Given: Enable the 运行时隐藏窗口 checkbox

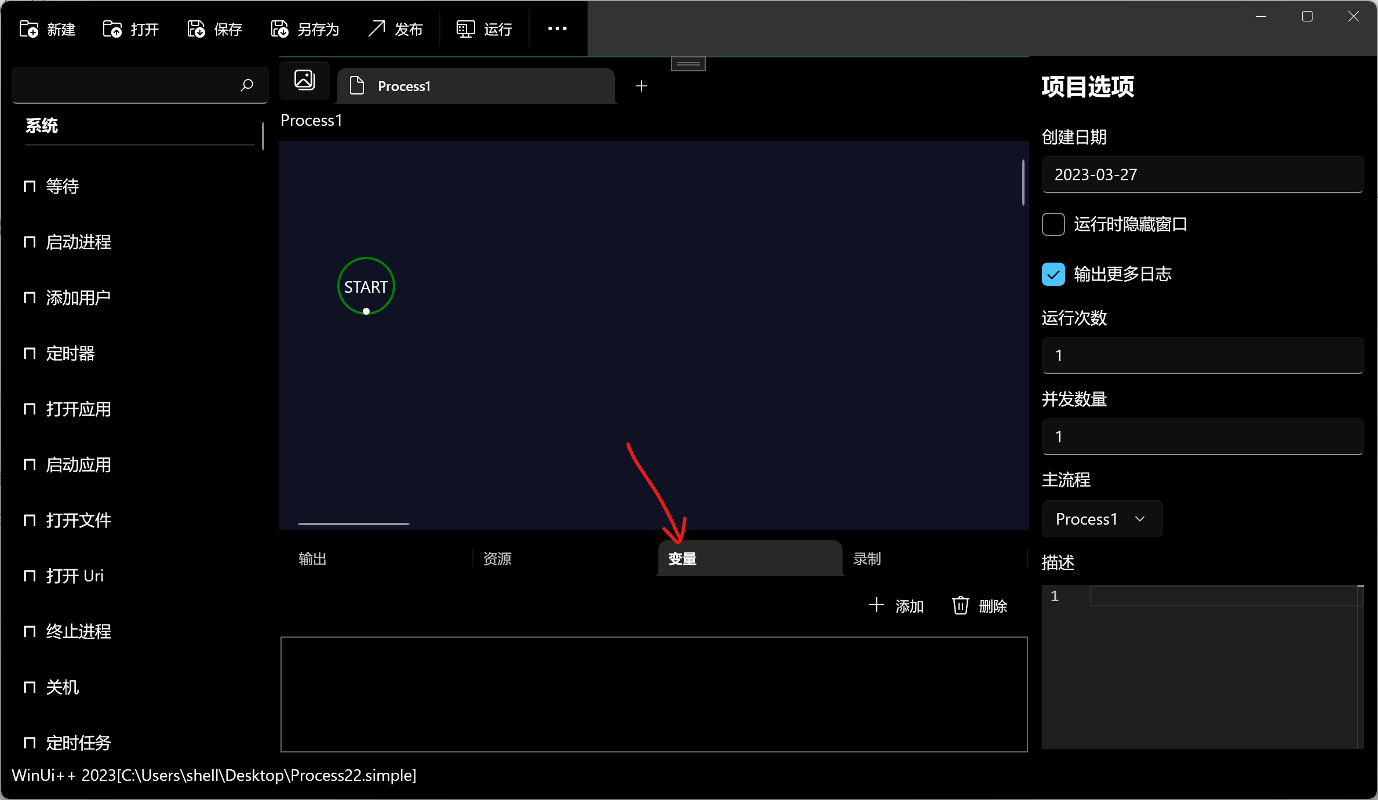Looking at the screenshot, I should 1053,224.
